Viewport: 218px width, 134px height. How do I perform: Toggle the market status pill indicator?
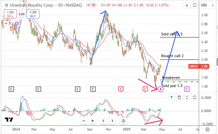pos(91,5)
